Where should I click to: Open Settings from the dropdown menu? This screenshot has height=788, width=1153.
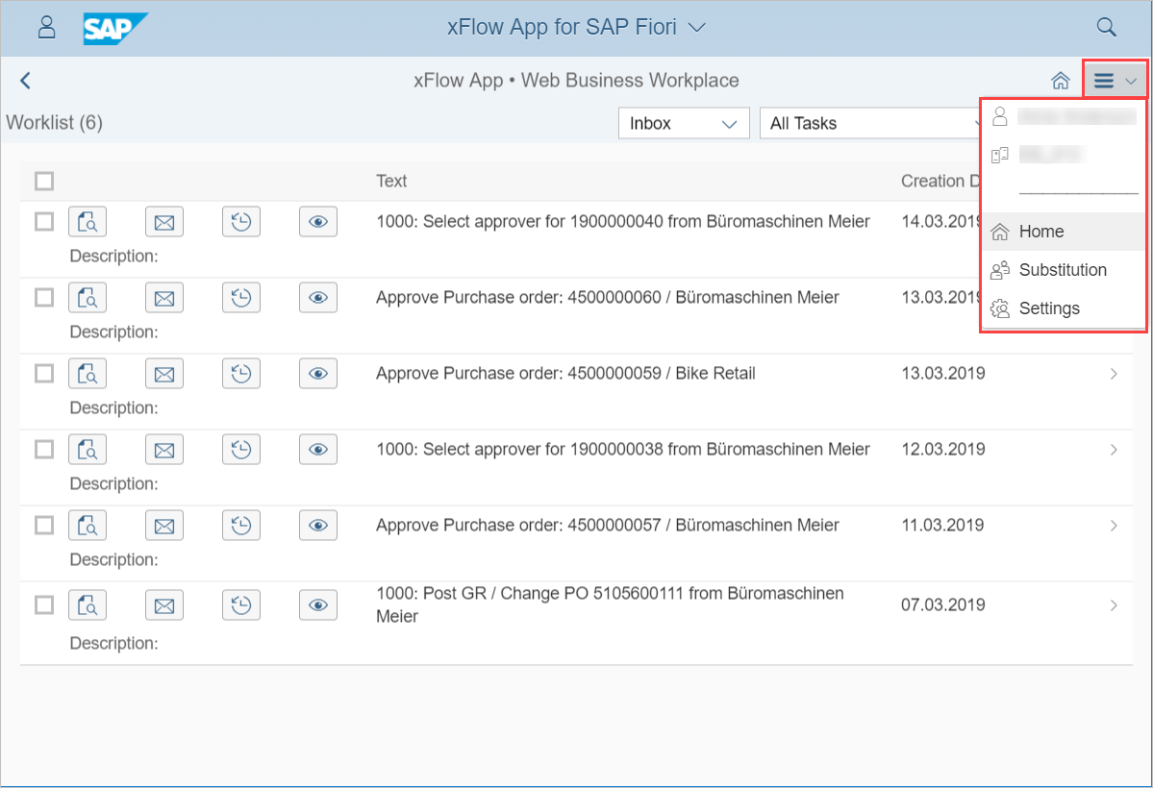click(1049, 308)
